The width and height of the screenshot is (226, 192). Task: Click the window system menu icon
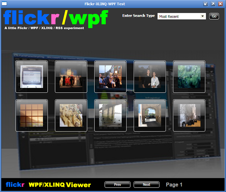4,4
